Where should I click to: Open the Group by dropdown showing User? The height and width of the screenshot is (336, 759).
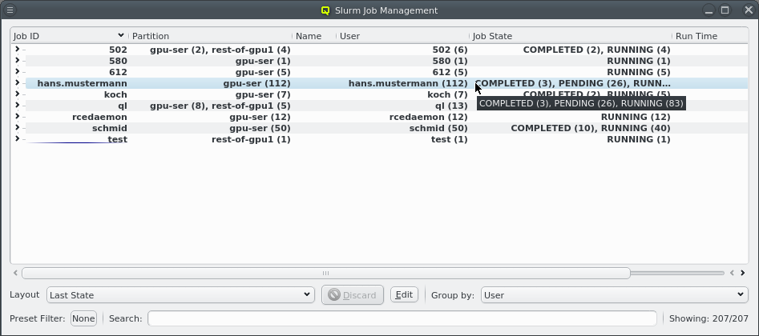614,295
